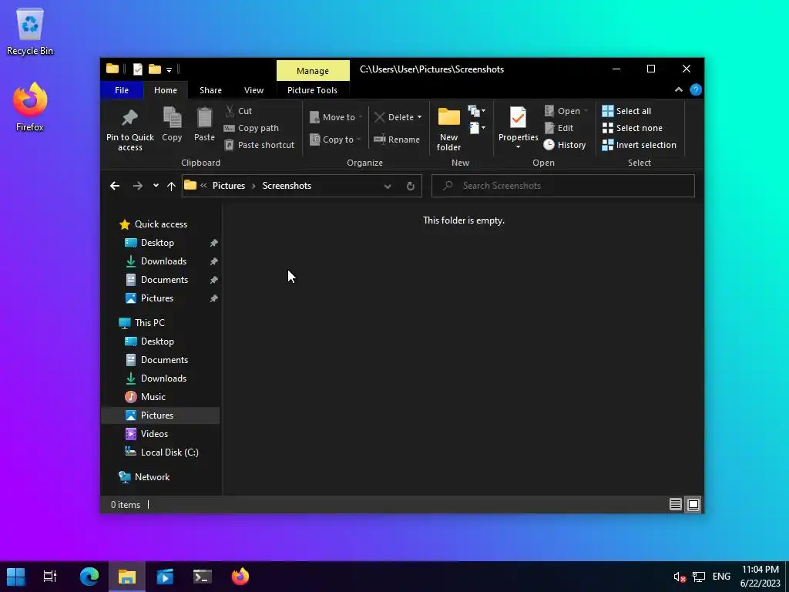789x592 pixels.
Task: Click Screenshots in the address breadcrumb
Action: point(287,186)
